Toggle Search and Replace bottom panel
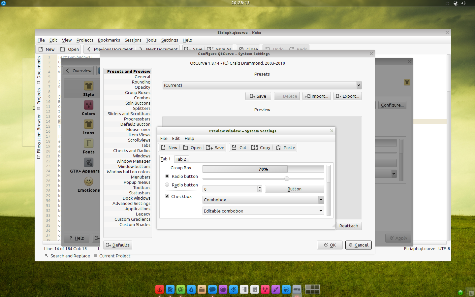Image resolution: width=475 pixels, height=297 pixels. point(67,256)
